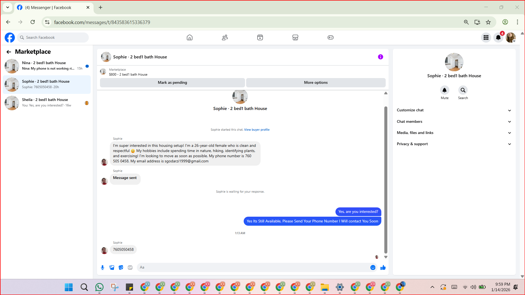The height and width of the screenshot is (295, 525).
Task: Open the Marketplace tab in top navigation
Action: (x=295, y=38)
